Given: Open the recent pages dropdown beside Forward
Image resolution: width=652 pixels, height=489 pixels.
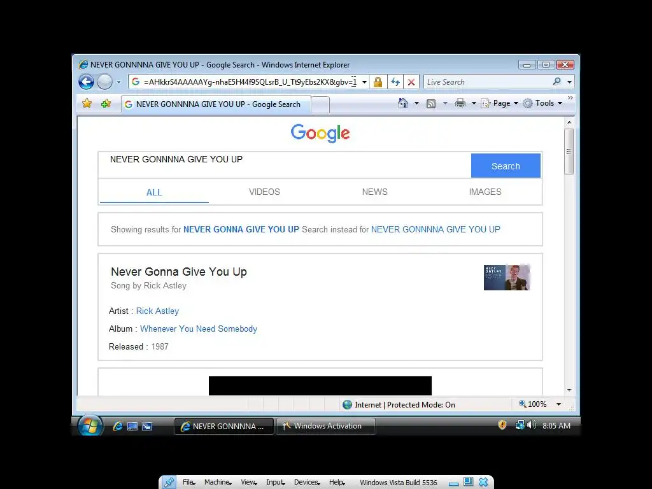Looking at the screenshot, I should 118,82.
